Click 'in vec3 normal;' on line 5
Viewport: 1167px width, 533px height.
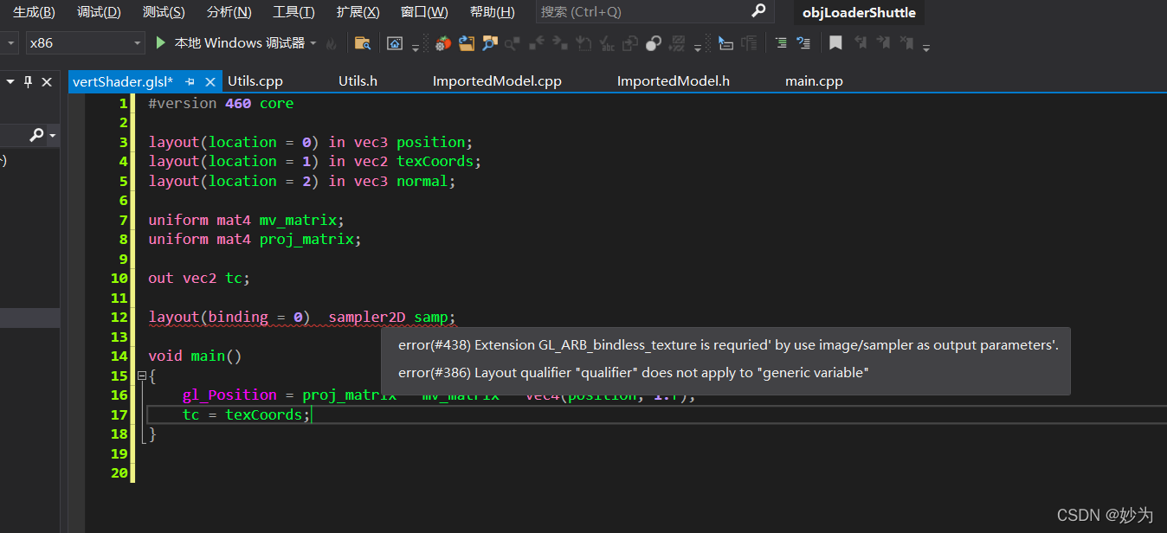point(391,181)
